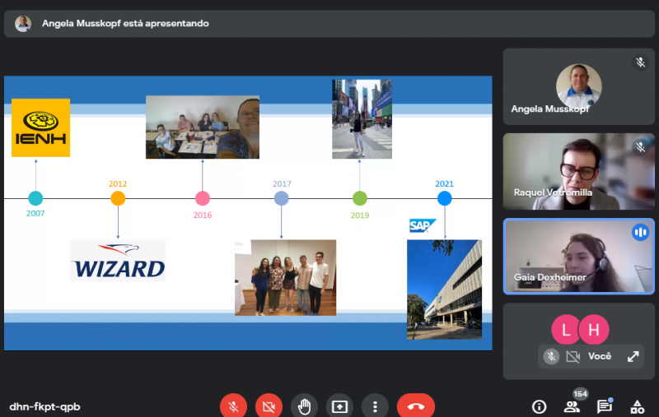Click the 2012 orange timeline dot

118,198
